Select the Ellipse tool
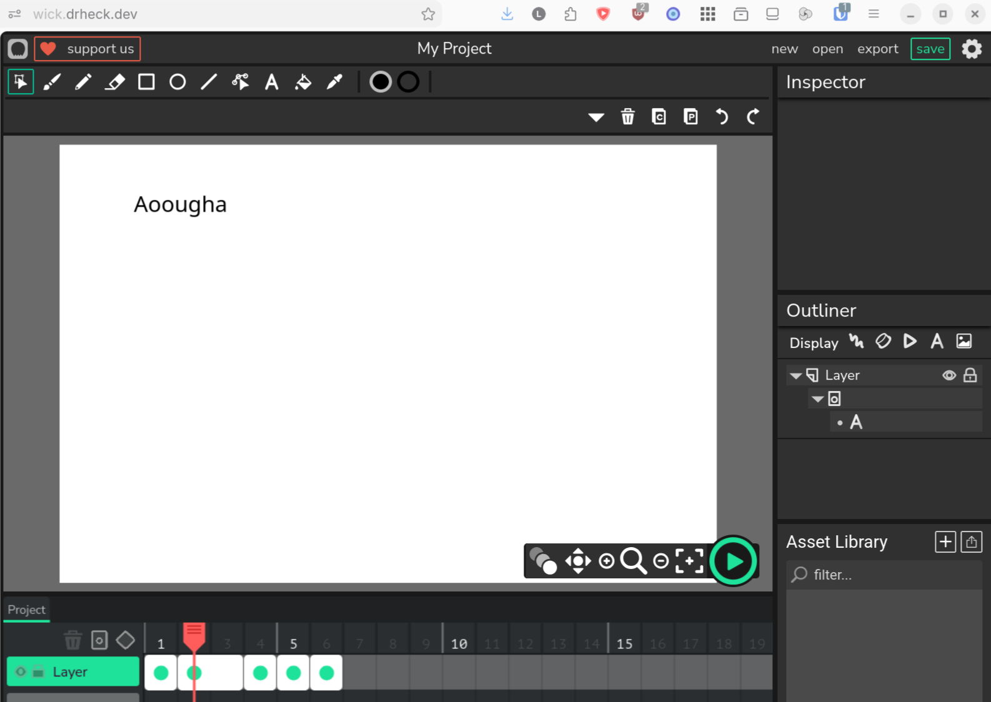991x702 pixels. click(177, 82)
